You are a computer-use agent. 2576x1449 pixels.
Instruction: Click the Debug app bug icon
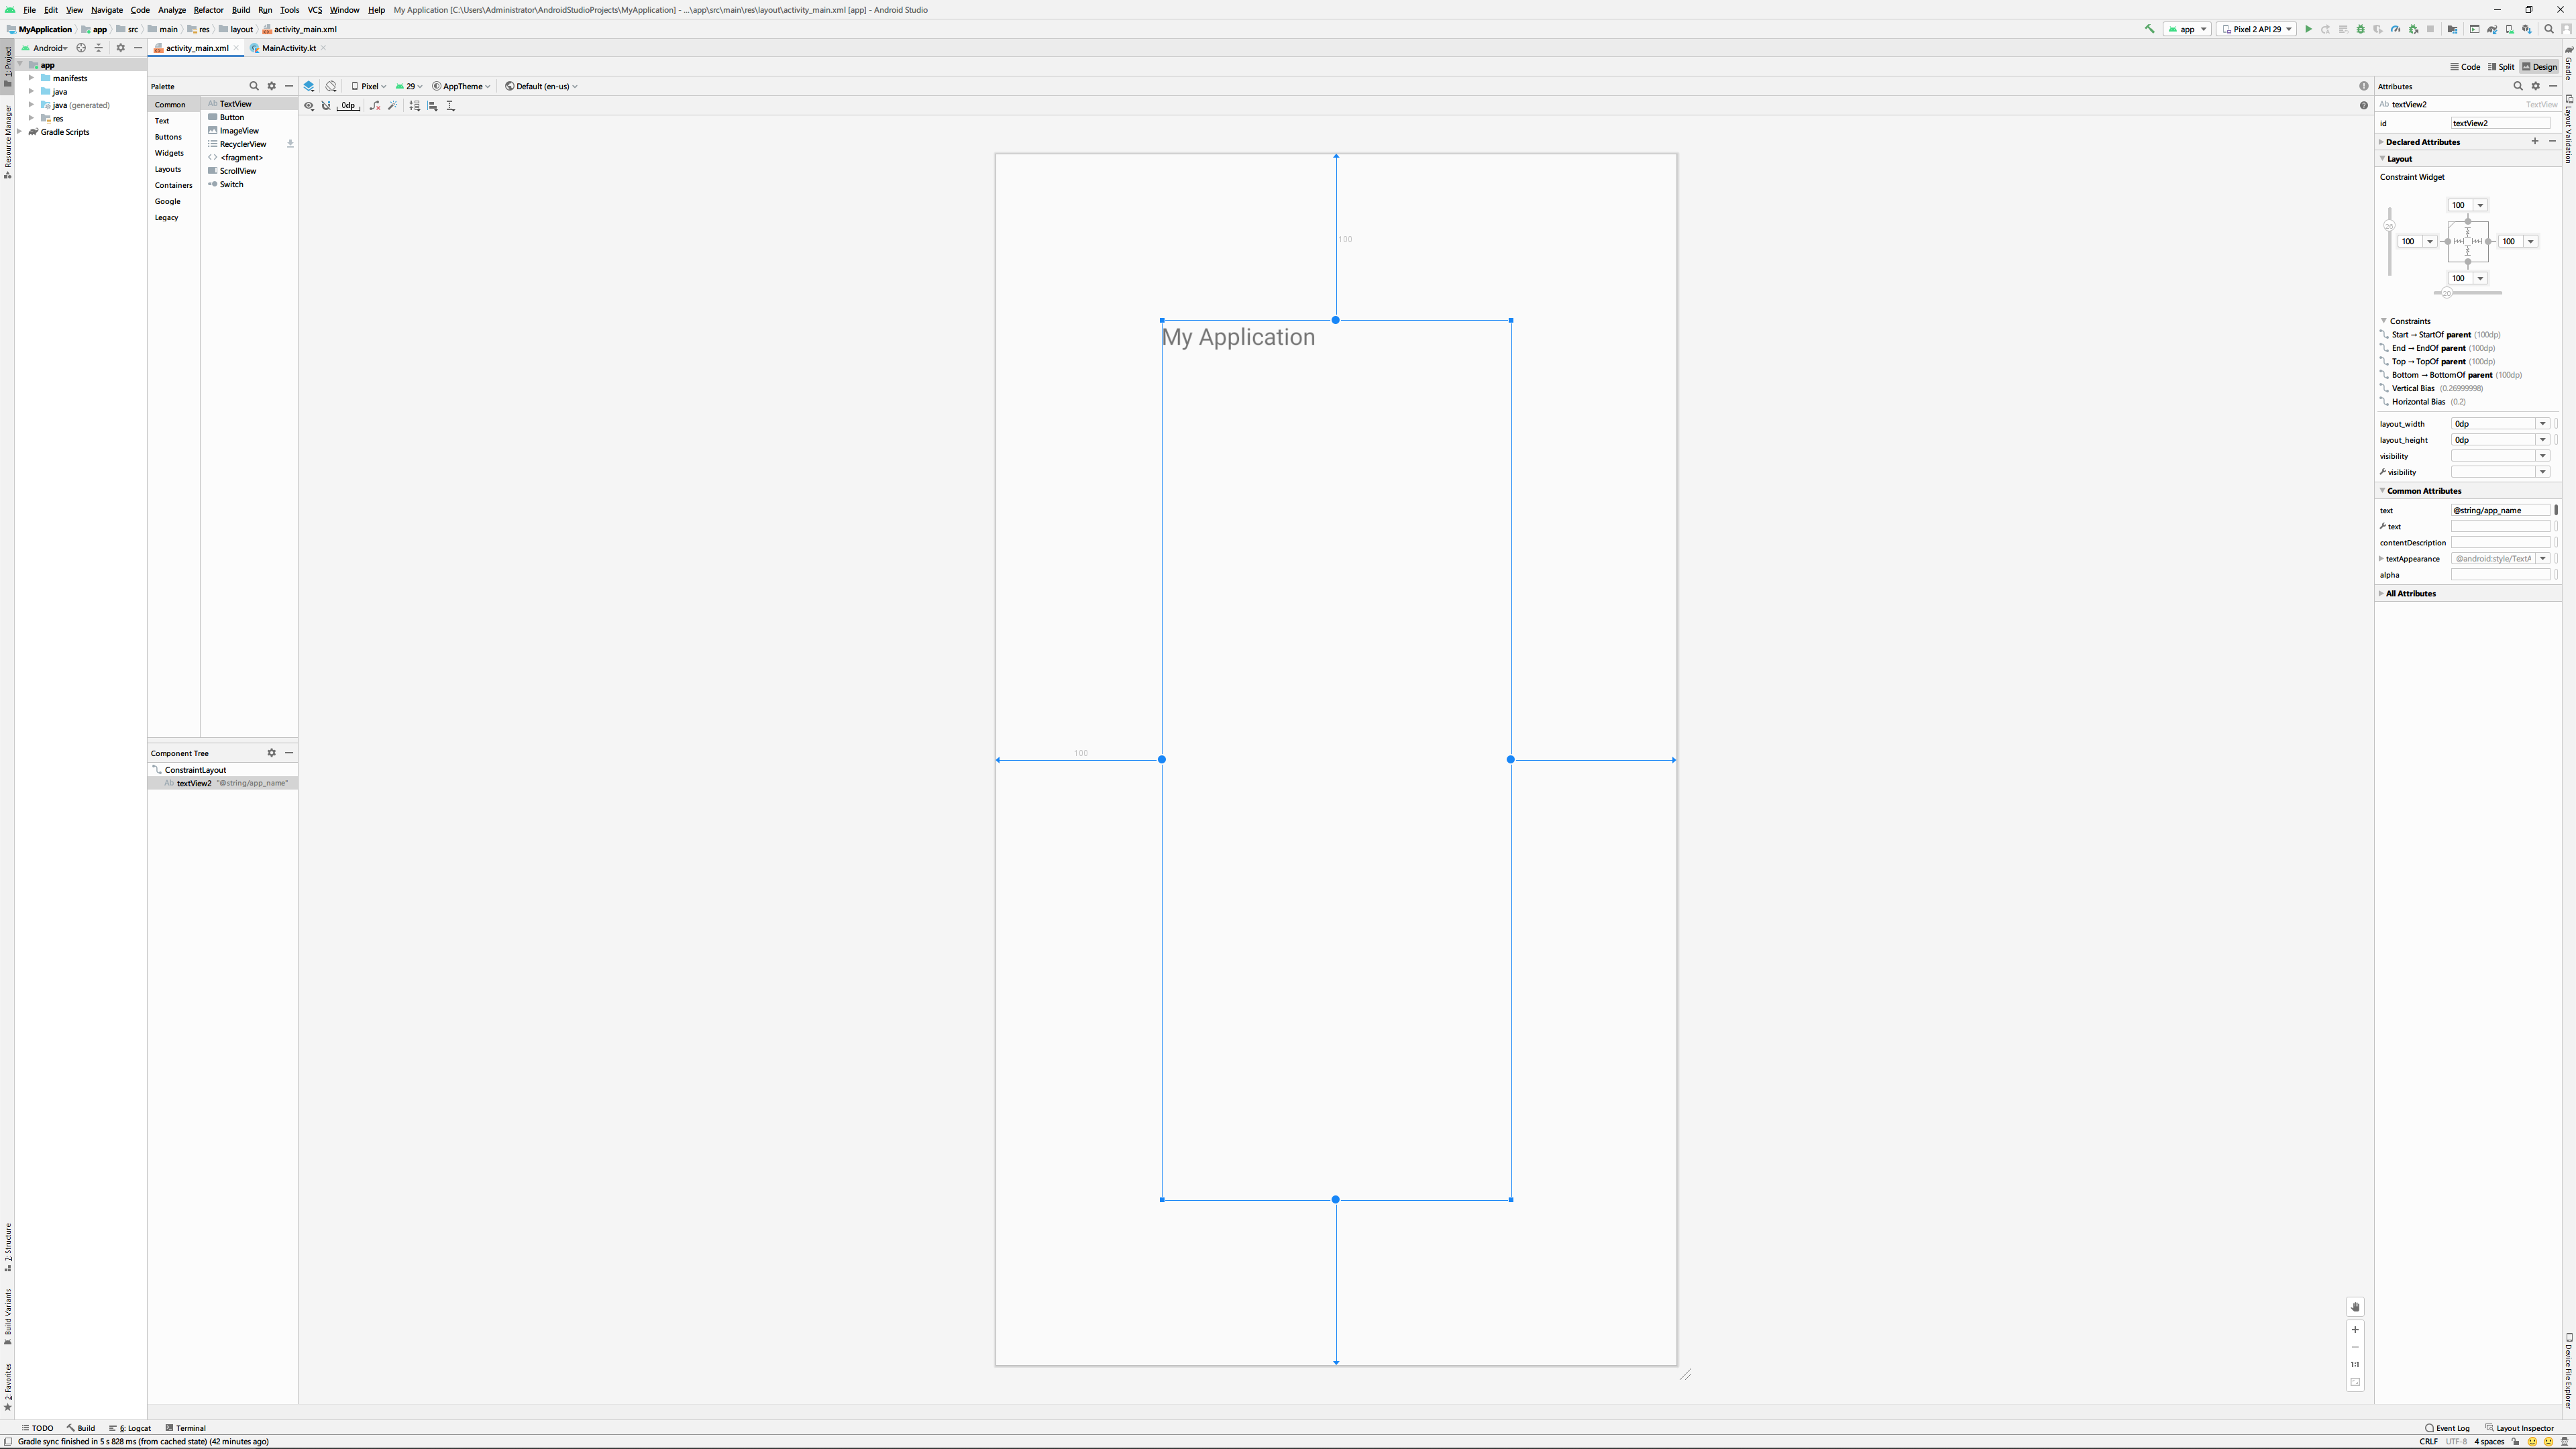[x=2361, y=29]
